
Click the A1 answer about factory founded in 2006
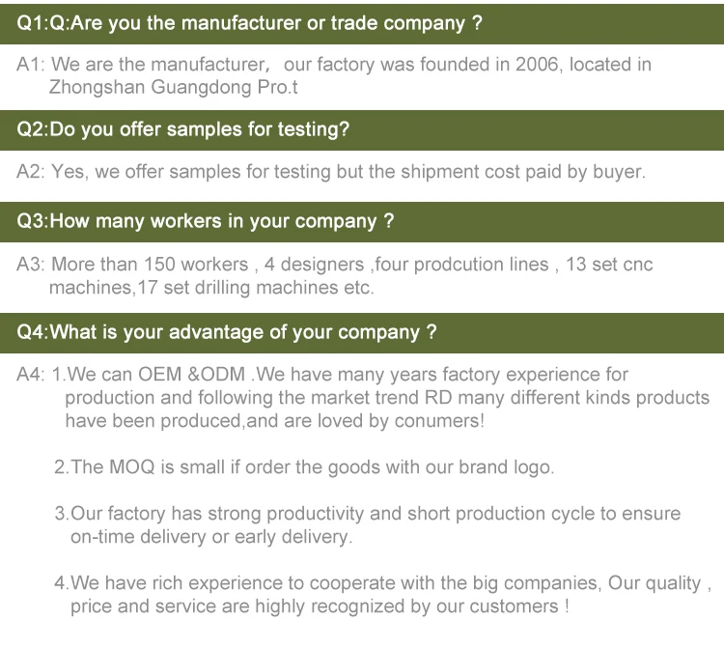pos(334,65)
